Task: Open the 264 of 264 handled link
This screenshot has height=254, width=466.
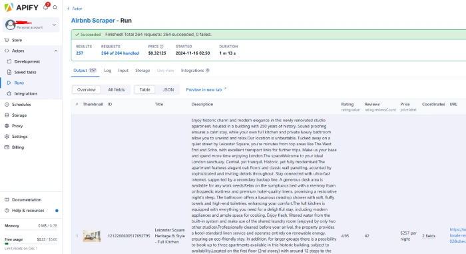Action: (x=120, y=53)
